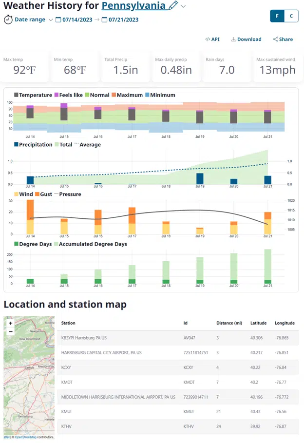Click the API code icon
304x443 pixels.
tap(208, 39)
